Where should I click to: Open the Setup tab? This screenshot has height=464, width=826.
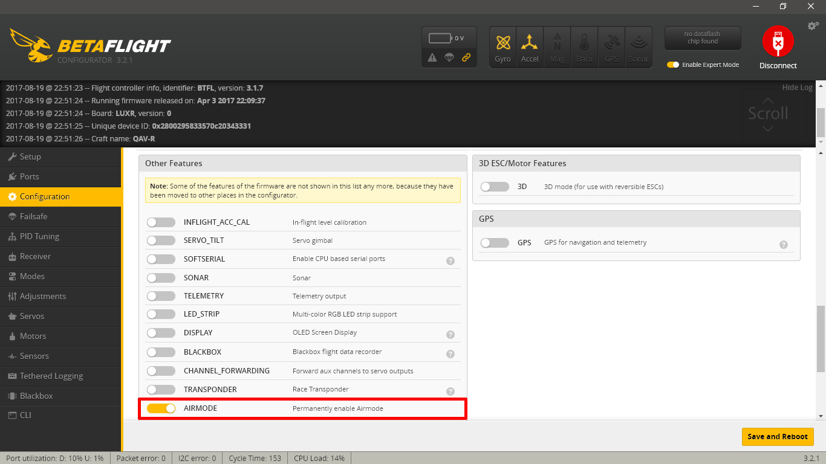click(x=60, y=156)
